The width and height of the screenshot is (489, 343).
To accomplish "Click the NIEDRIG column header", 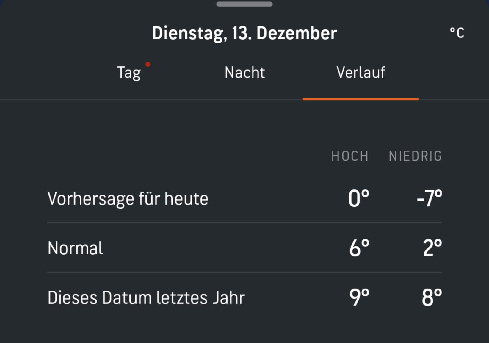I will click(415, 156).
